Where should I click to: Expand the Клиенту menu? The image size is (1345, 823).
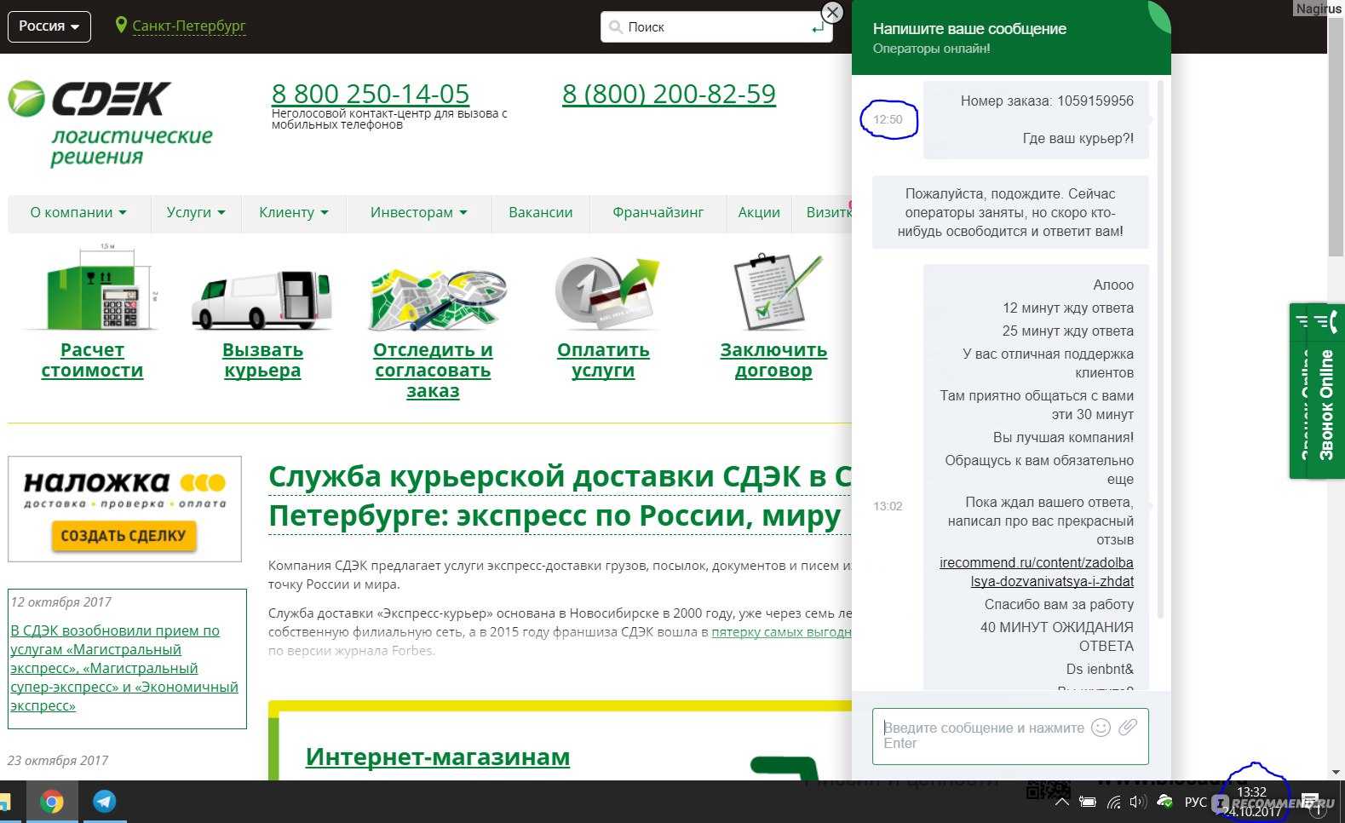pos(294,213)
